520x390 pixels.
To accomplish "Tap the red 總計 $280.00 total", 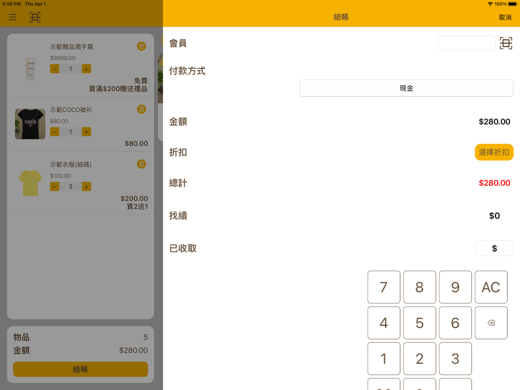I will (x=494, y=183).
